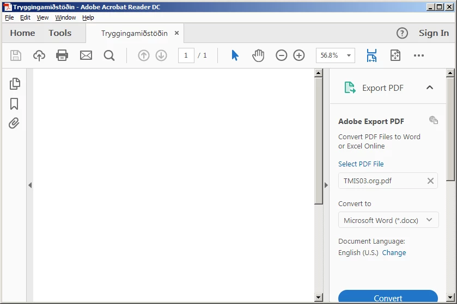Click the Help question mark icon
The image size is (457, 304).
point(402,33)
